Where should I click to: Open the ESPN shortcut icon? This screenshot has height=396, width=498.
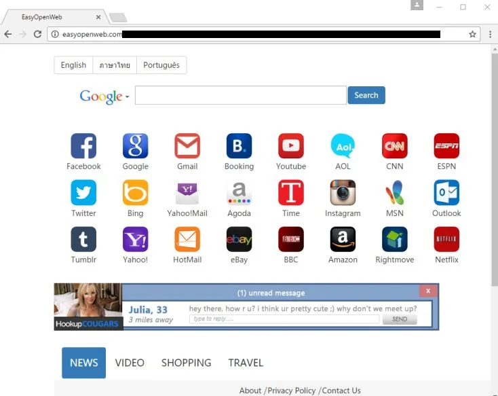[x=446, y=146]
